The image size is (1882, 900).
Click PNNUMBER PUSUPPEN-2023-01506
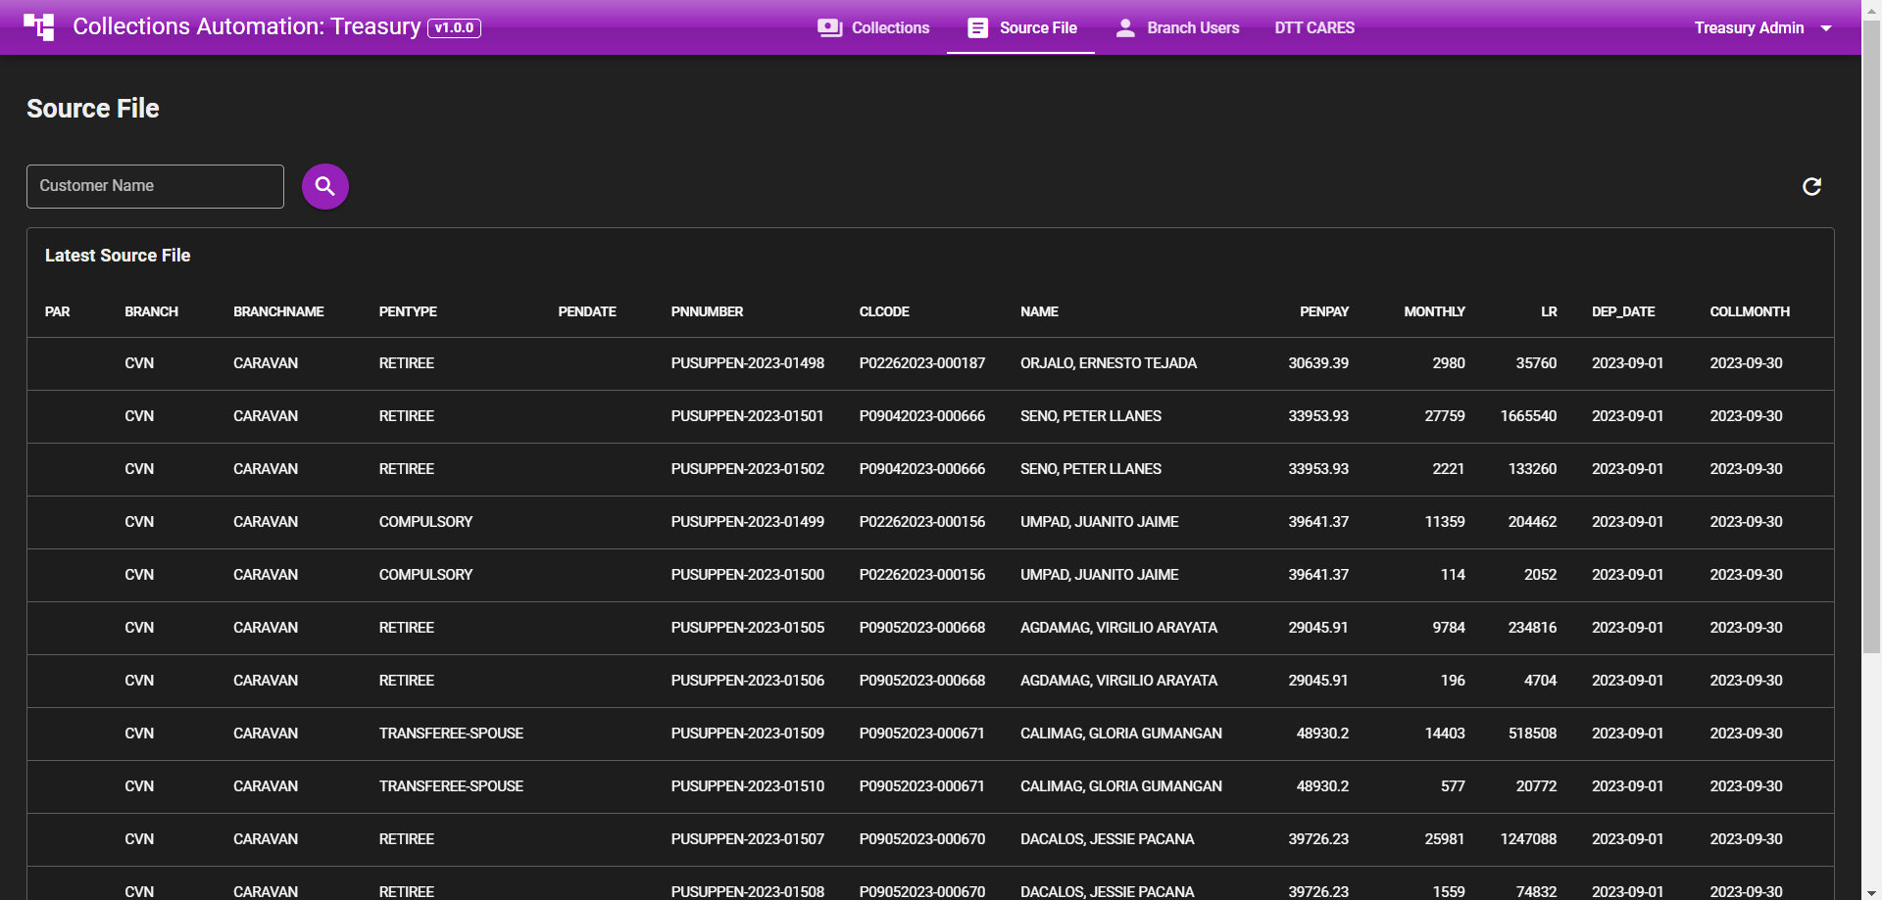coord(748,681)
